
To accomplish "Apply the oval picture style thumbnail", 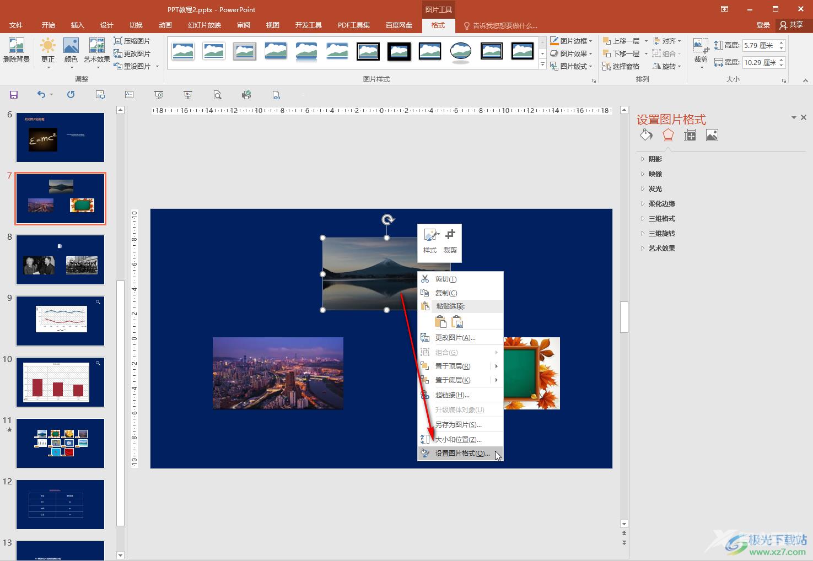I will [x=461, y=51].
